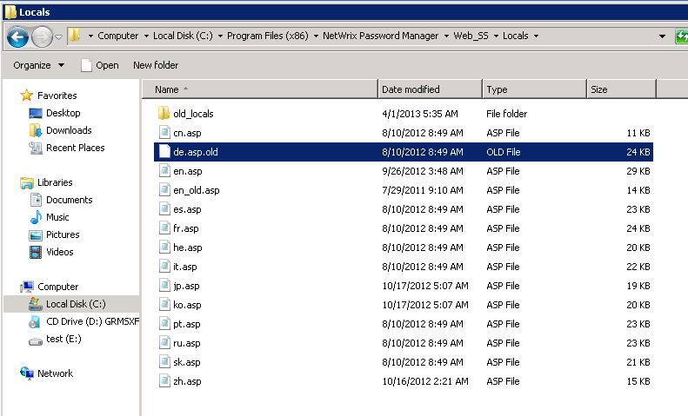Click the Desktop icon under Favorites
688x416 pixels.
click(x=36, y=113)
